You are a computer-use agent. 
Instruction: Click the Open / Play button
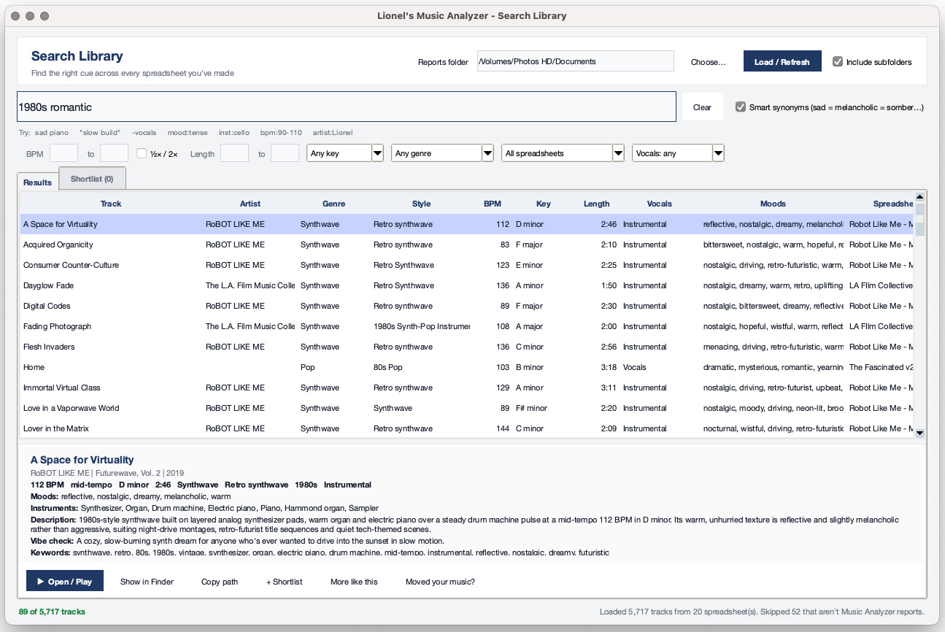tap(64, 582)
